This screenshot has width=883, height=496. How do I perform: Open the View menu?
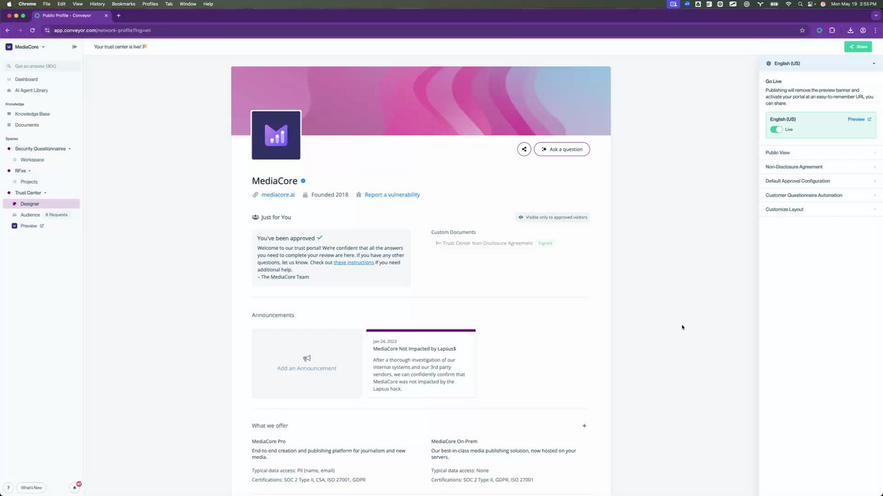click(x=78, y=4)
